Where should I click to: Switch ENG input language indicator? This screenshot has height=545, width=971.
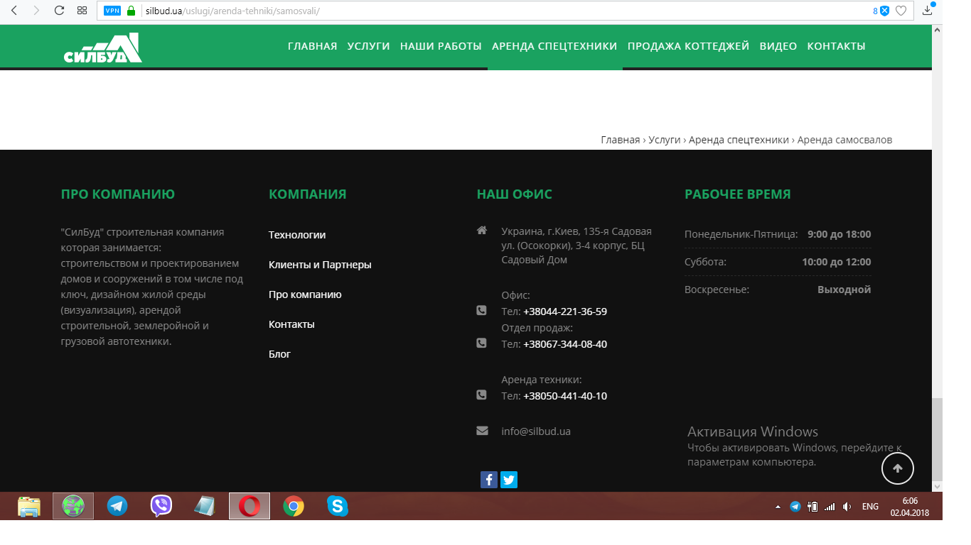click(x=870, y=507)
